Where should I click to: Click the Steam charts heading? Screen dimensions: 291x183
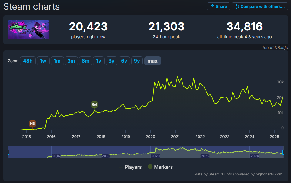coord(32,7)
